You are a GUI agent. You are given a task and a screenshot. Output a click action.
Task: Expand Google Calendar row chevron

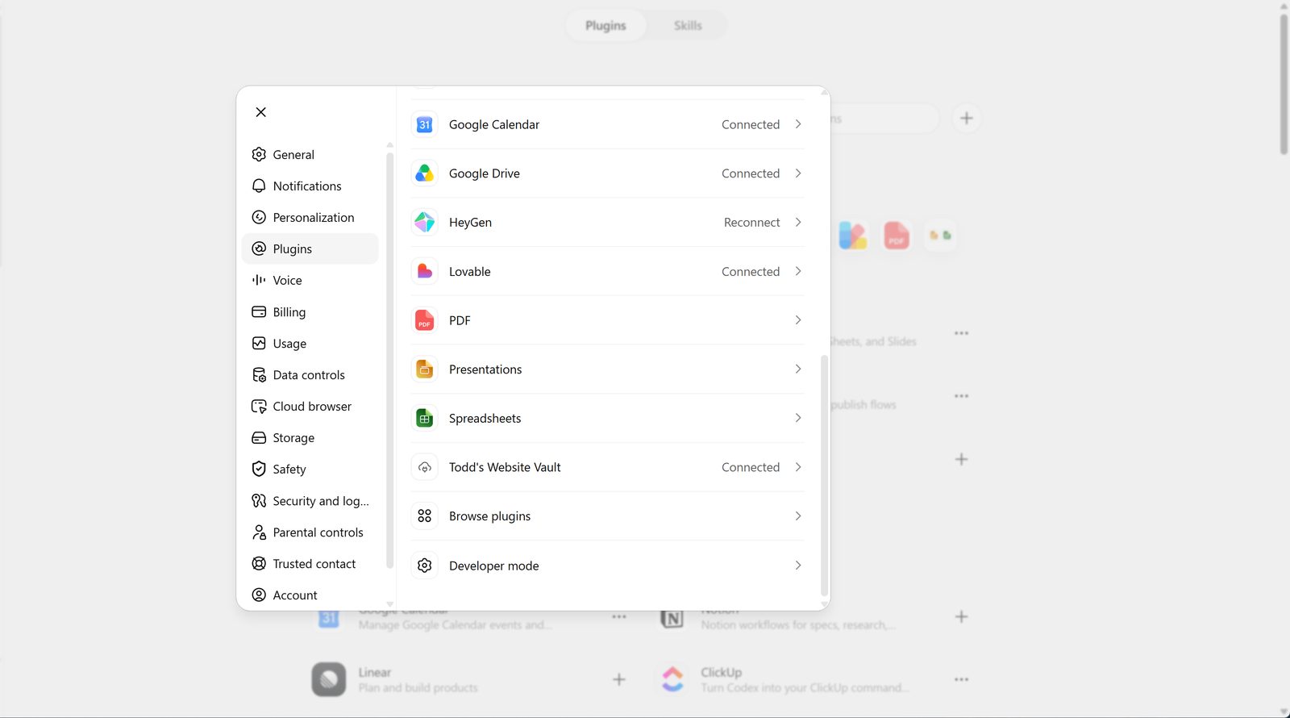click(x=798, y=124)
